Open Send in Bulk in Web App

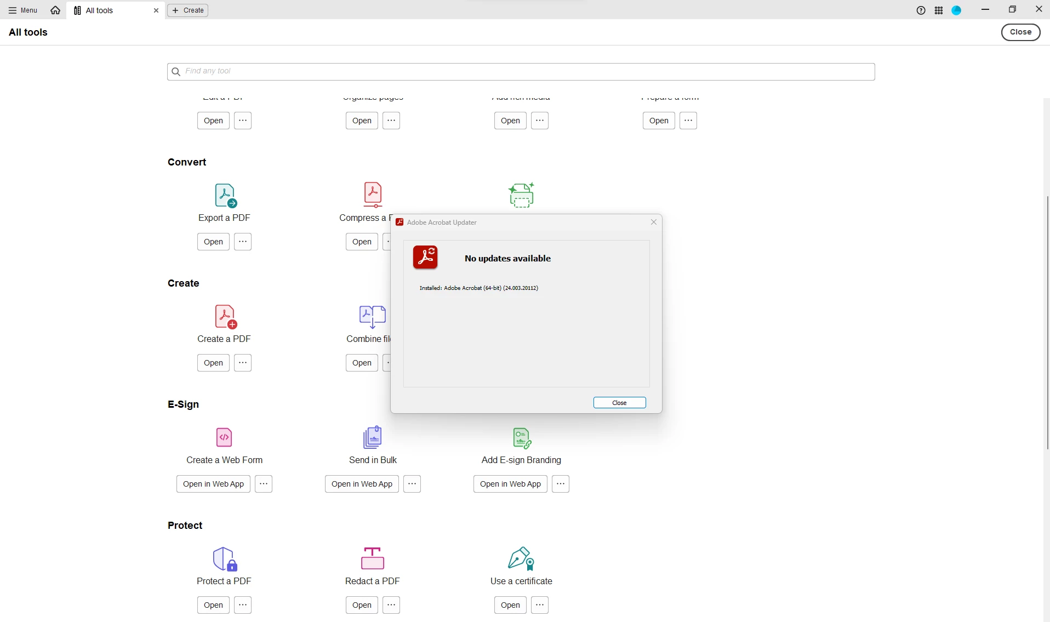(362, 484)
